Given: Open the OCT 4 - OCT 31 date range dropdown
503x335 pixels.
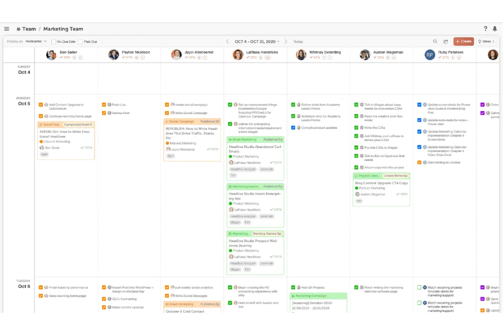Looking at the screenshot, I should [256, 41].
